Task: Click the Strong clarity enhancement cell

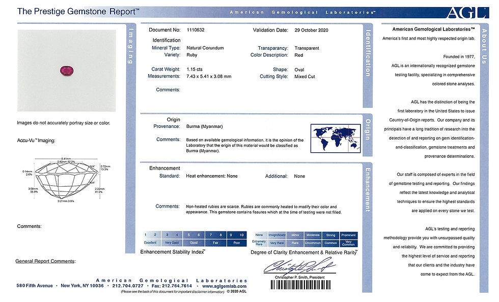Action: [330, 235]
